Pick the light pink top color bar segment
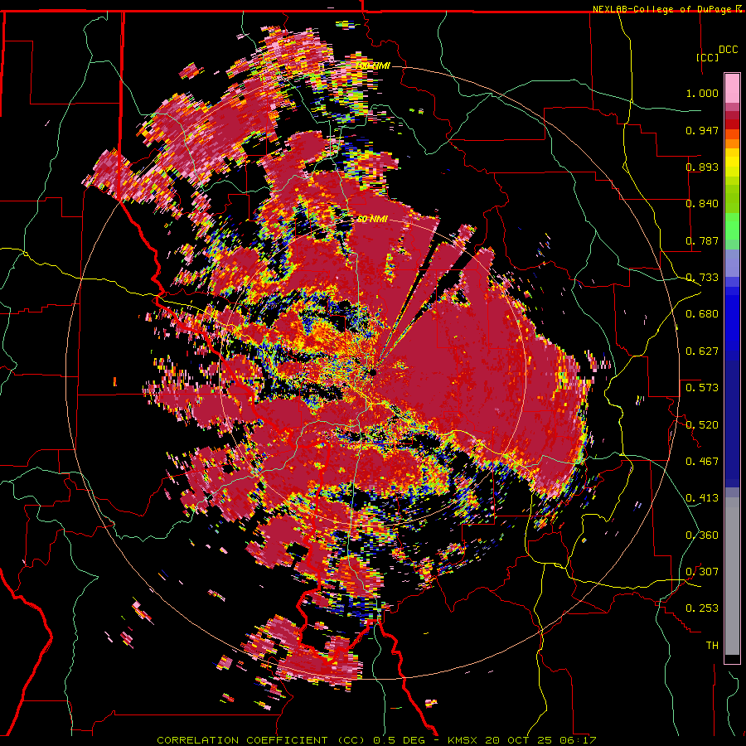Viewport: 746px width, 746px height. 732,89
